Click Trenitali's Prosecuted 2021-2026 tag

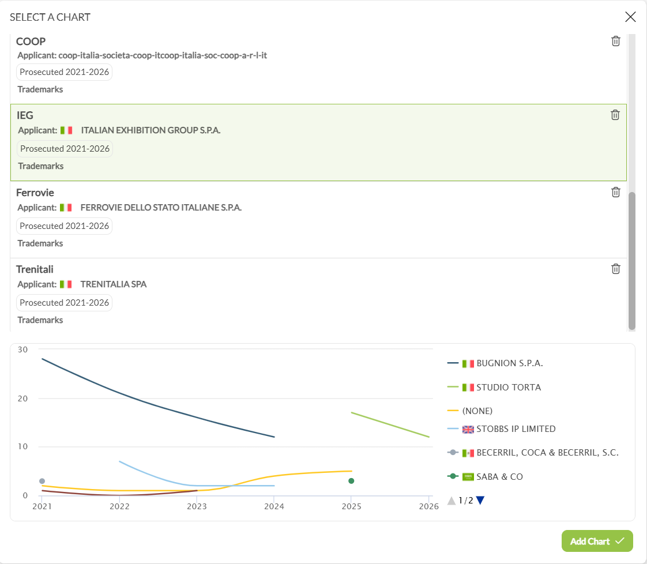[x=65, y=302]
